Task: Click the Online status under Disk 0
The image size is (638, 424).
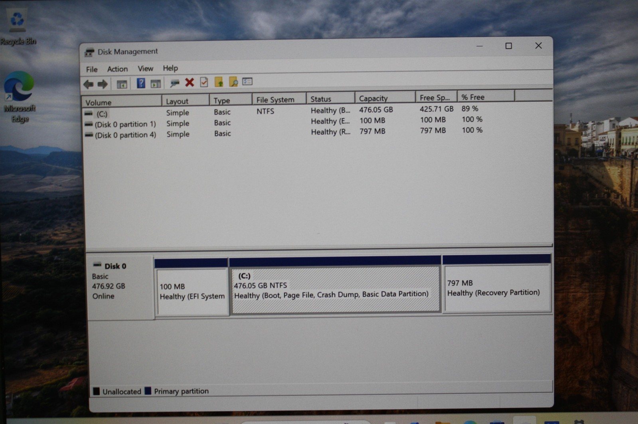Action: click(x=103, y=296)
